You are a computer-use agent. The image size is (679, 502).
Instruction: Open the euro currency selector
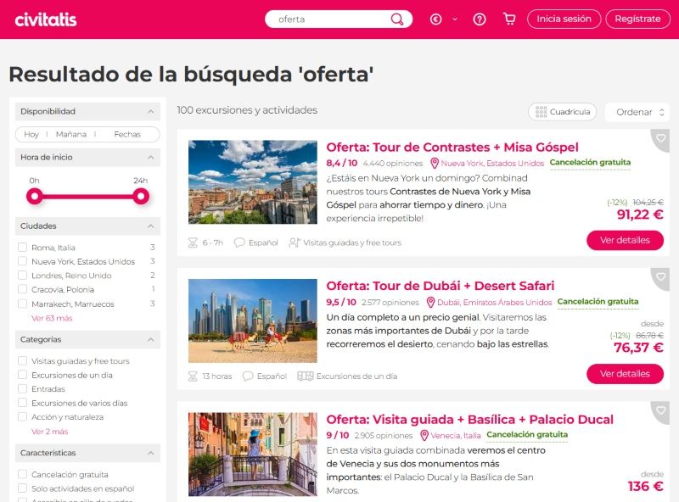coord(442,19)
